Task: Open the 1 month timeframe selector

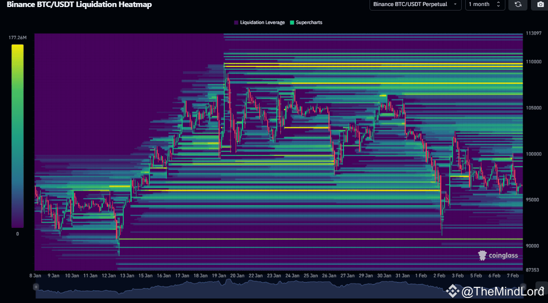Action: pos(481,5)
